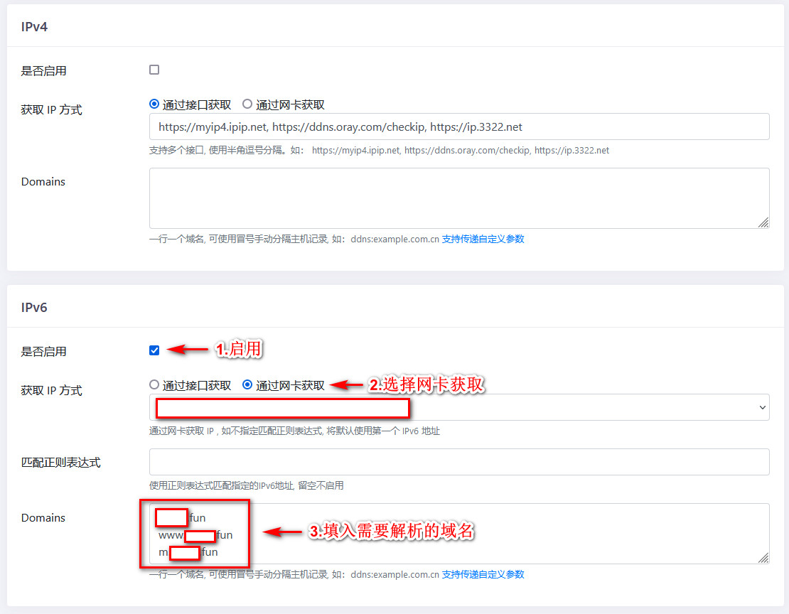Grab the IPv6 Domains textarea resize handle
Image resolution: width=789 pixels, height=614 pixels.
[763, 558]
